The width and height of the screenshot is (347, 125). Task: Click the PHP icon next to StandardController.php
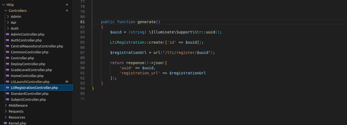[x=8, y=94]
